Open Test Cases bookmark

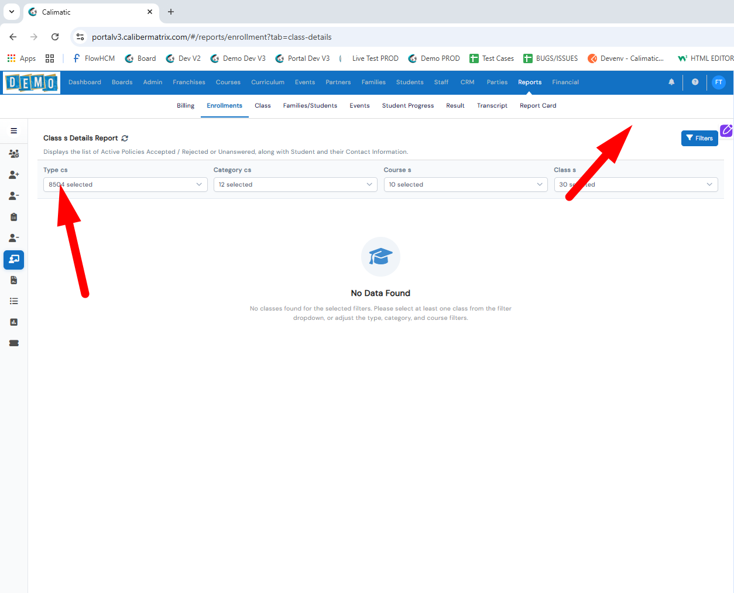(492, 58)
